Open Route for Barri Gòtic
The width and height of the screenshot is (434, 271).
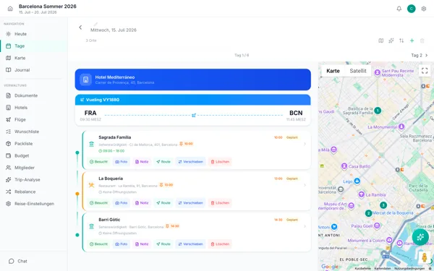pyautogui.click(x=163, y=244)
